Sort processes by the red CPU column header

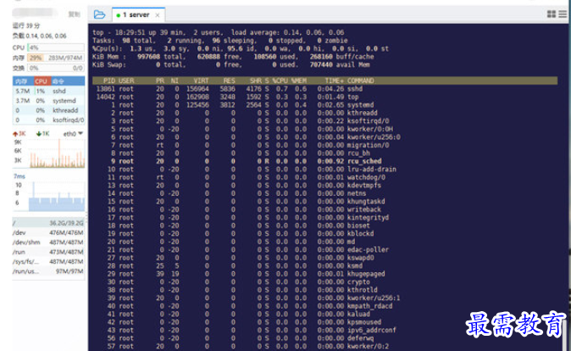42,81
